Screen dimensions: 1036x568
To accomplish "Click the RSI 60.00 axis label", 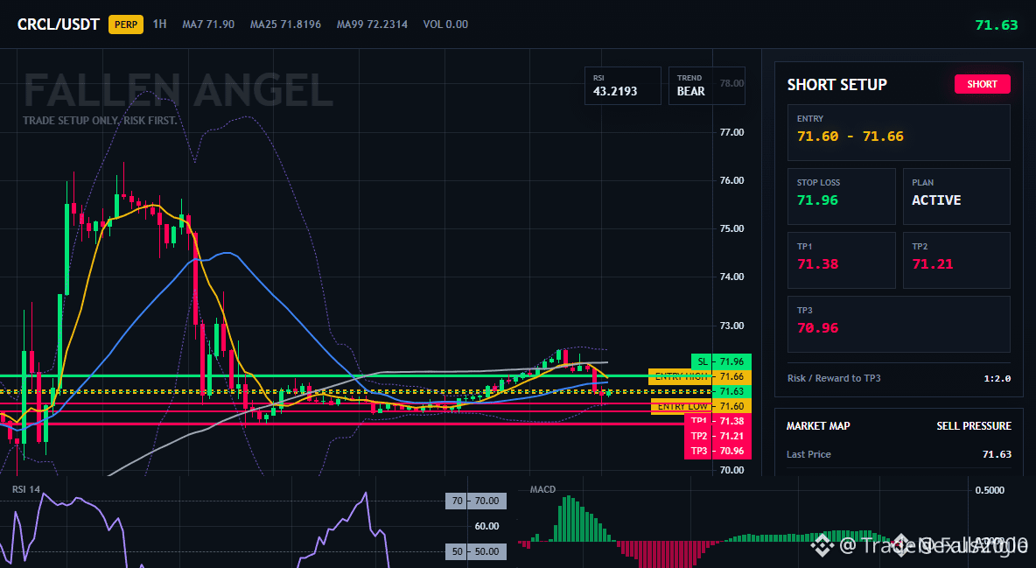I will pos(486,526).
